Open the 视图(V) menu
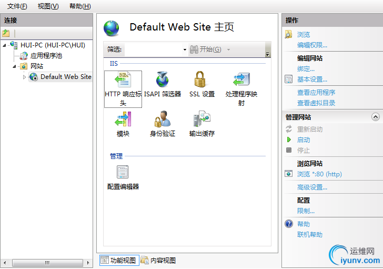The width and height of the screenshot is (383, 269). (48, 6)
